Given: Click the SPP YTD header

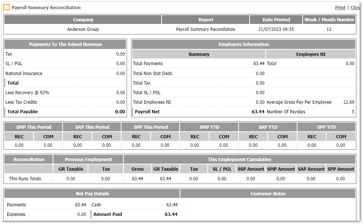Looking at the screenshot, I should [326, 127].
